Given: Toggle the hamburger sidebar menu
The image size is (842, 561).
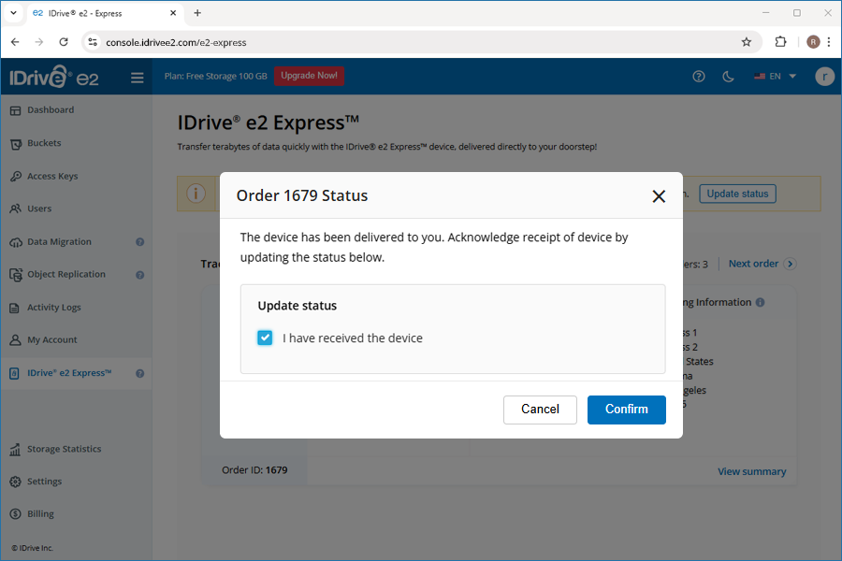Looking at the screenshot, I should click(x=137, y=78).
